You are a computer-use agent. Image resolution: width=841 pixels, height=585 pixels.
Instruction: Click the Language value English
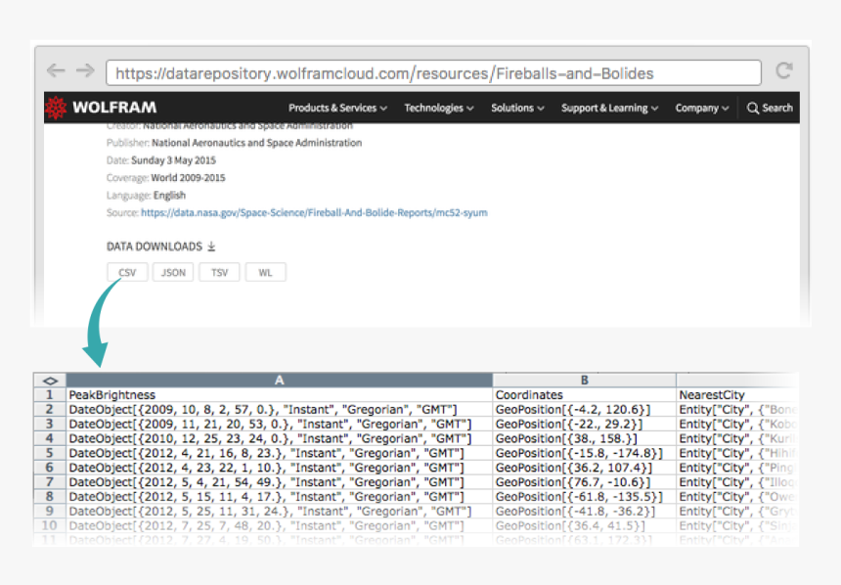(x=169, y=196)
